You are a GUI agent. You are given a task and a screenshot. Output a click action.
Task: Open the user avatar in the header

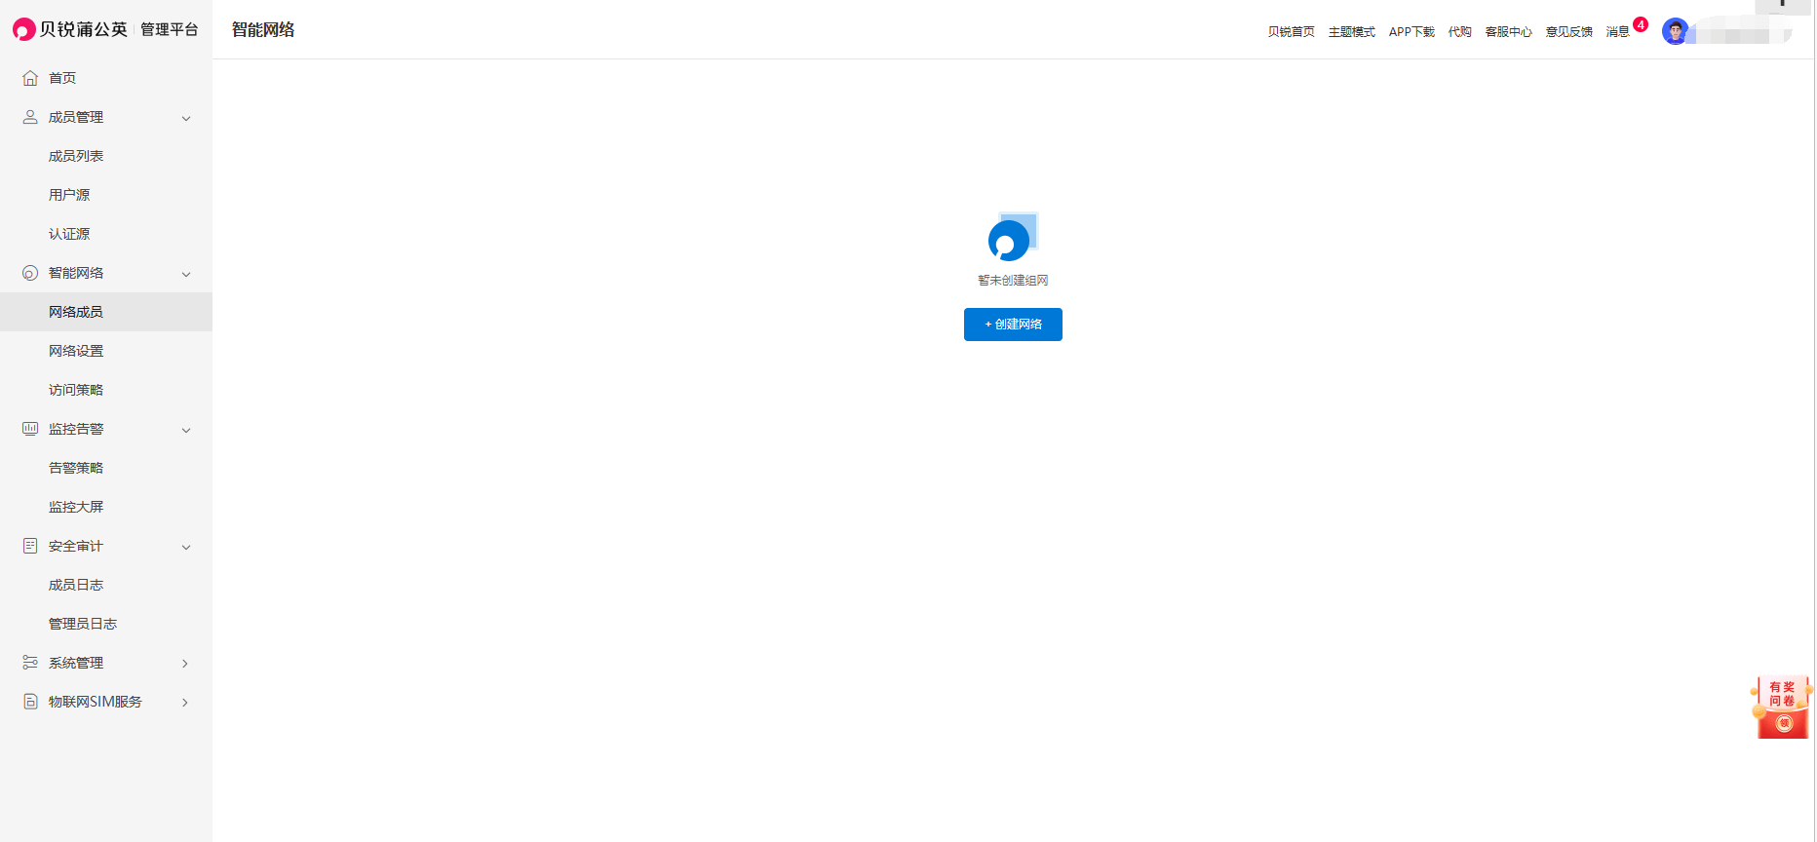click(1675, 31)
